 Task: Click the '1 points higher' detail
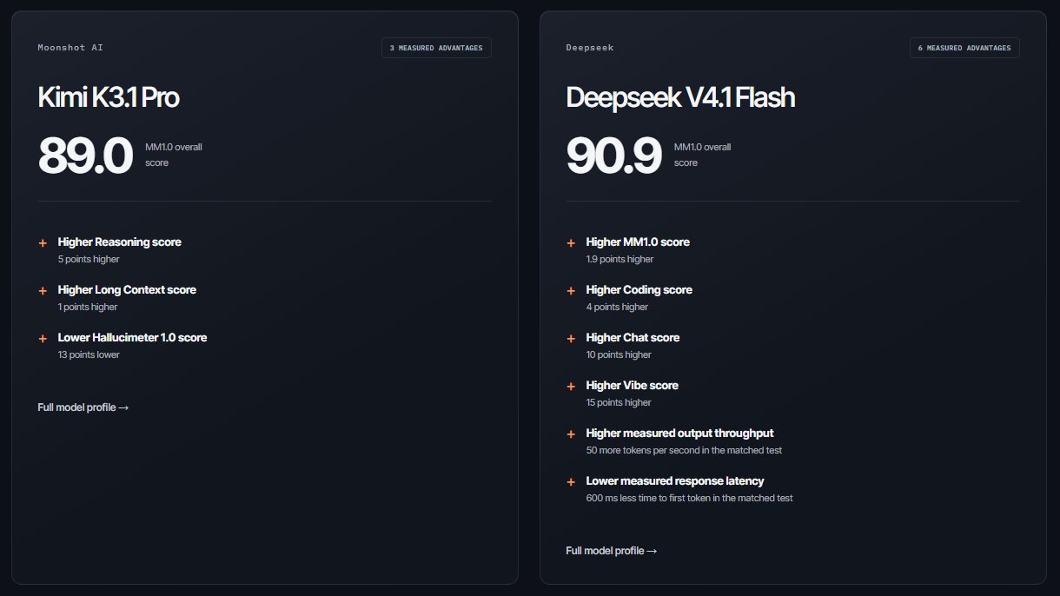88,308
